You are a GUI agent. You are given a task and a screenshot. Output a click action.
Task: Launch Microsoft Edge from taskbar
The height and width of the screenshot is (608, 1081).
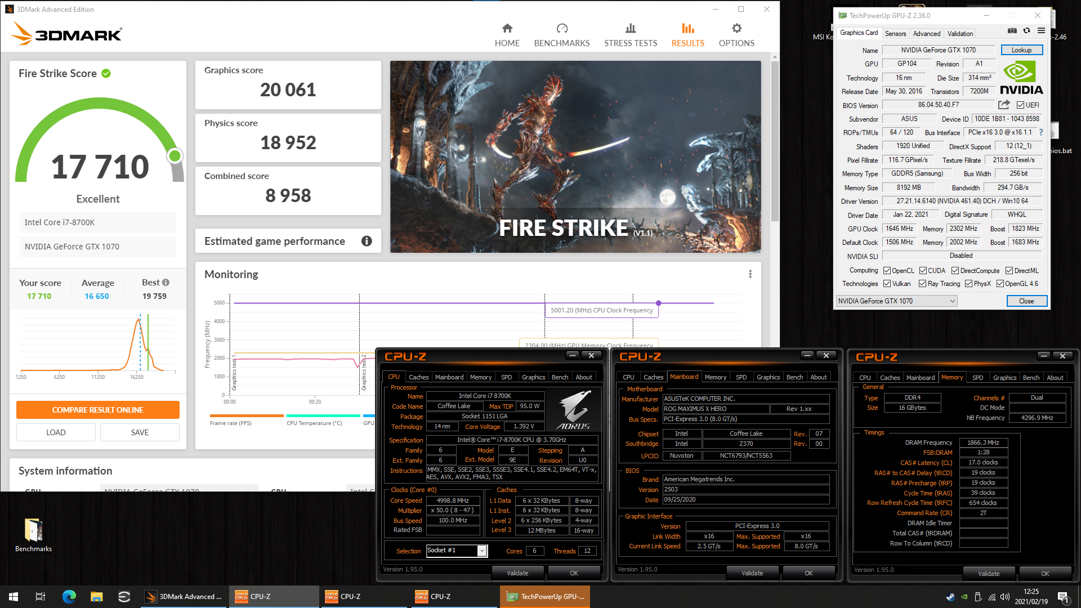pos(69,597)
